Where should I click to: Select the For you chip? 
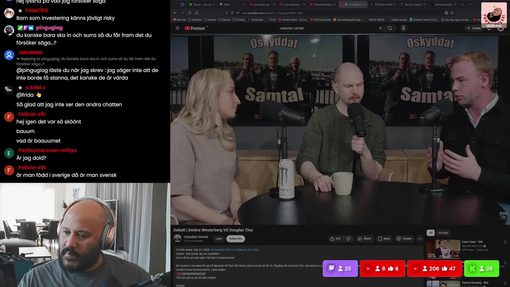443,233
